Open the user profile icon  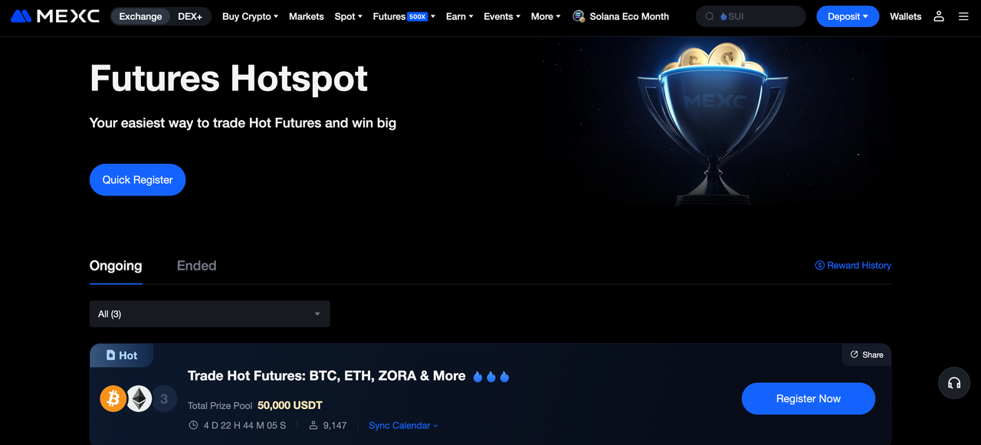point(939,16)
